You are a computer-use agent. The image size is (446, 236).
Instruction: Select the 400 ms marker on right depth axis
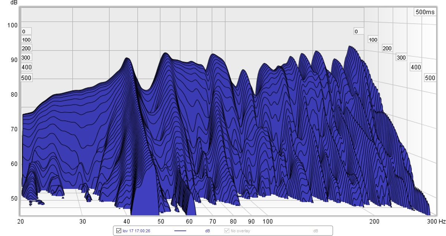(416, 67)
